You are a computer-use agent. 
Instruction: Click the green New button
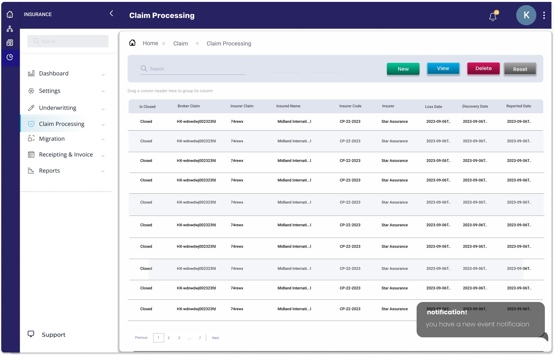pyautogui.click(x=403, y=69)
